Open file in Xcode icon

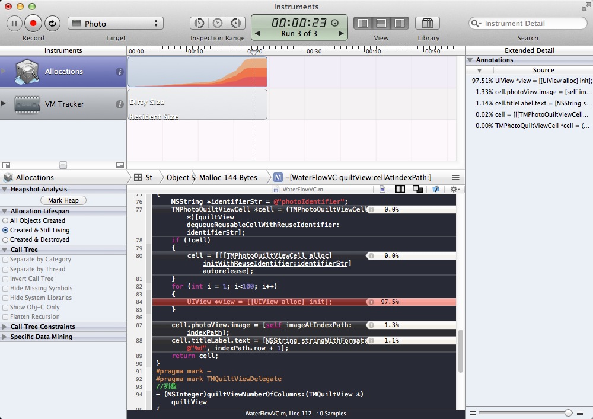(x=436, y=189)
